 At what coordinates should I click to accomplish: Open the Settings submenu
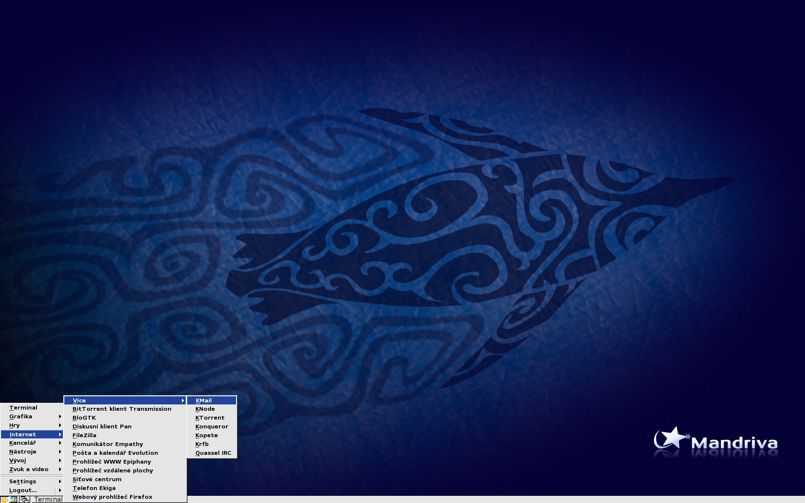tap(32, 481)
